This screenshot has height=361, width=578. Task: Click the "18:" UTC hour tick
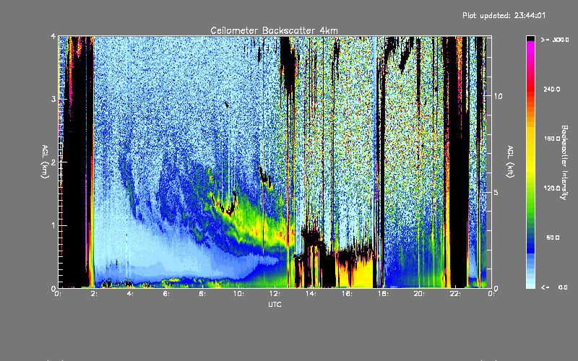point(383,294)
